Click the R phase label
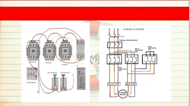The width and height of the screenshot is (190, 106). [x=109, y=29]
